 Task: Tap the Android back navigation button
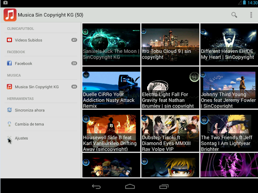(96, 186)
